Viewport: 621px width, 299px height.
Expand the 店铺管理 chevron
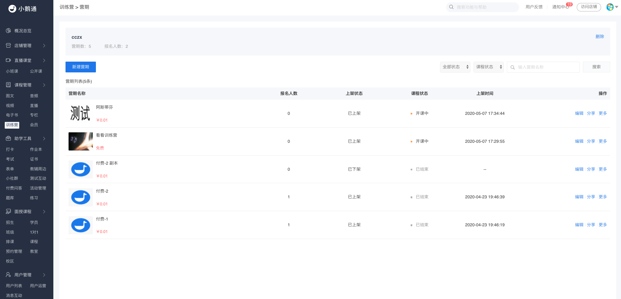click(x=44, y=45)
